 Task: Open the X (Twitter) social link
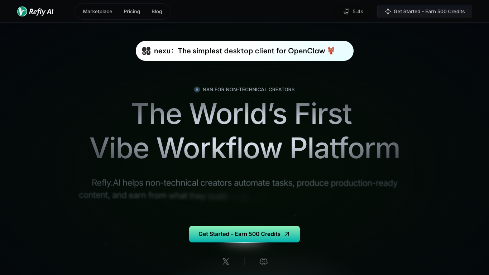pyautogui.click(x=226, y=262)
